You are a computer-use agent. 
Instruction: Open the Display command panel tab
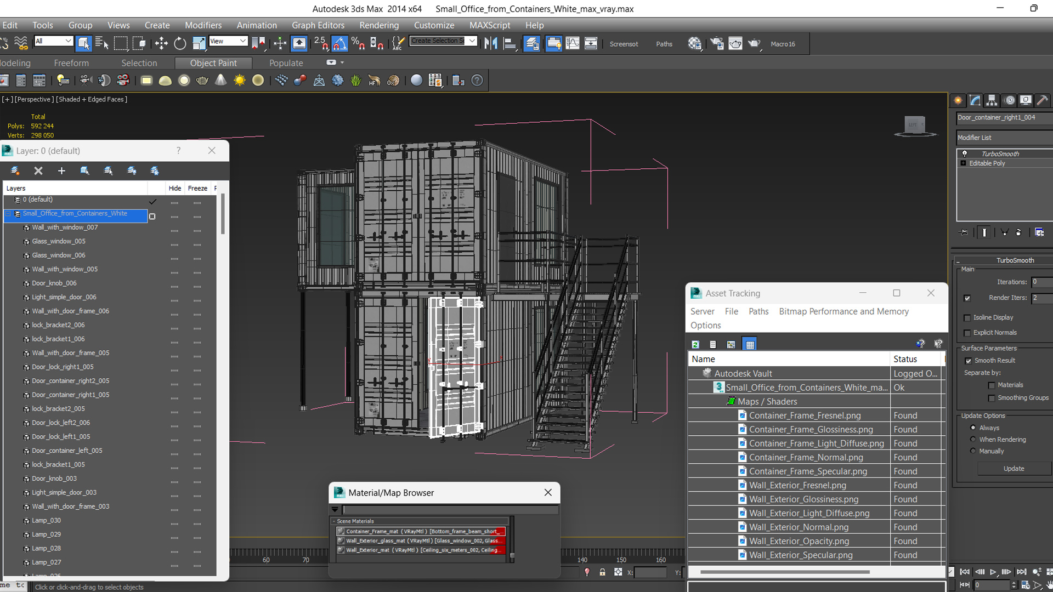click(x=1026, y=100)
